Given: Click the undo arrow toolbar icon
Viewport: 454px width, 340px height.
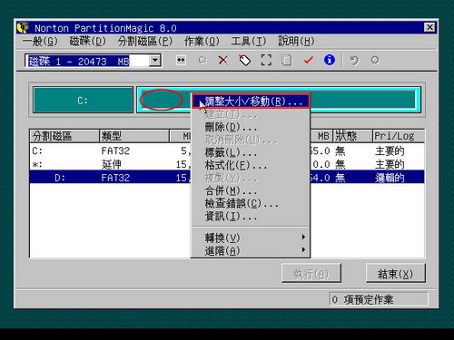Looking at the screenshot, I should click(x=354, y=60).
